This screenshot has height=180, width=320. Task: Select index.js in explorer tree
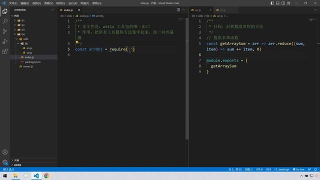(33, 57)
